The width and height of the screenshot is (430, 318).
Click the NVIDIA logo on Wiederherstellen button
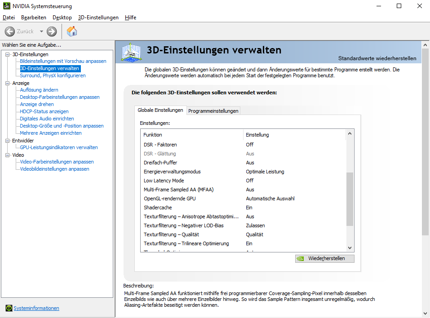click(301, 259)
